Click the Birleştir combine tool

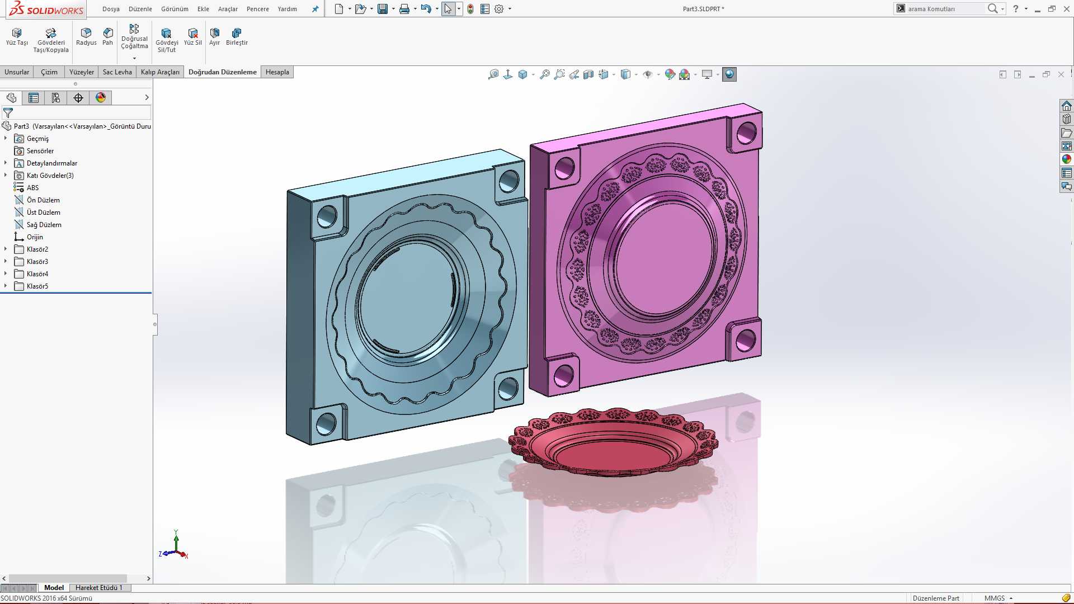[237, 37]
